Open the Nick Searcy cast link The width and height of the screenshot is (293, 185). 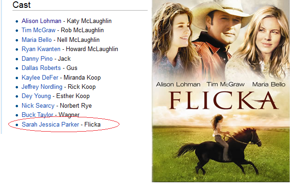pos(38,106)
